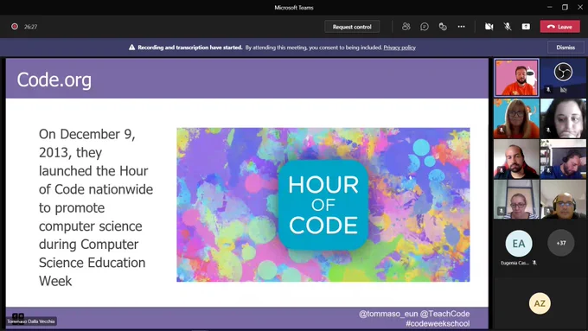Toggle the camera on or off
Screen dimensions: 588x331
[x=489, y=27]
